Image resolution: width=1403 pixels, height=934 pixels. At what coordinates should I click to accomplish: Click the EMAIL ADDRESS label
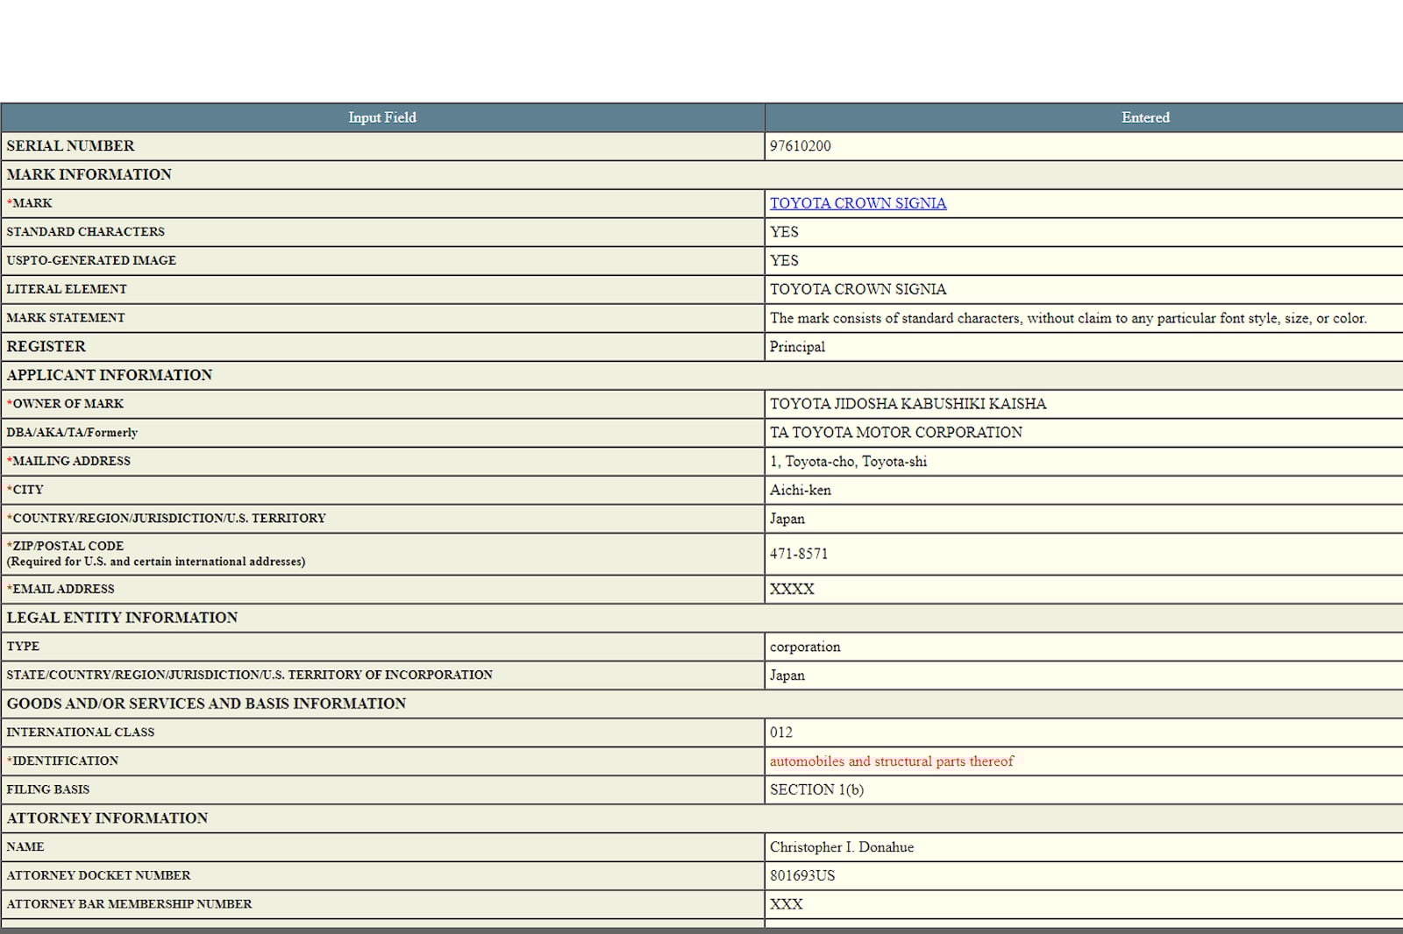61,590
